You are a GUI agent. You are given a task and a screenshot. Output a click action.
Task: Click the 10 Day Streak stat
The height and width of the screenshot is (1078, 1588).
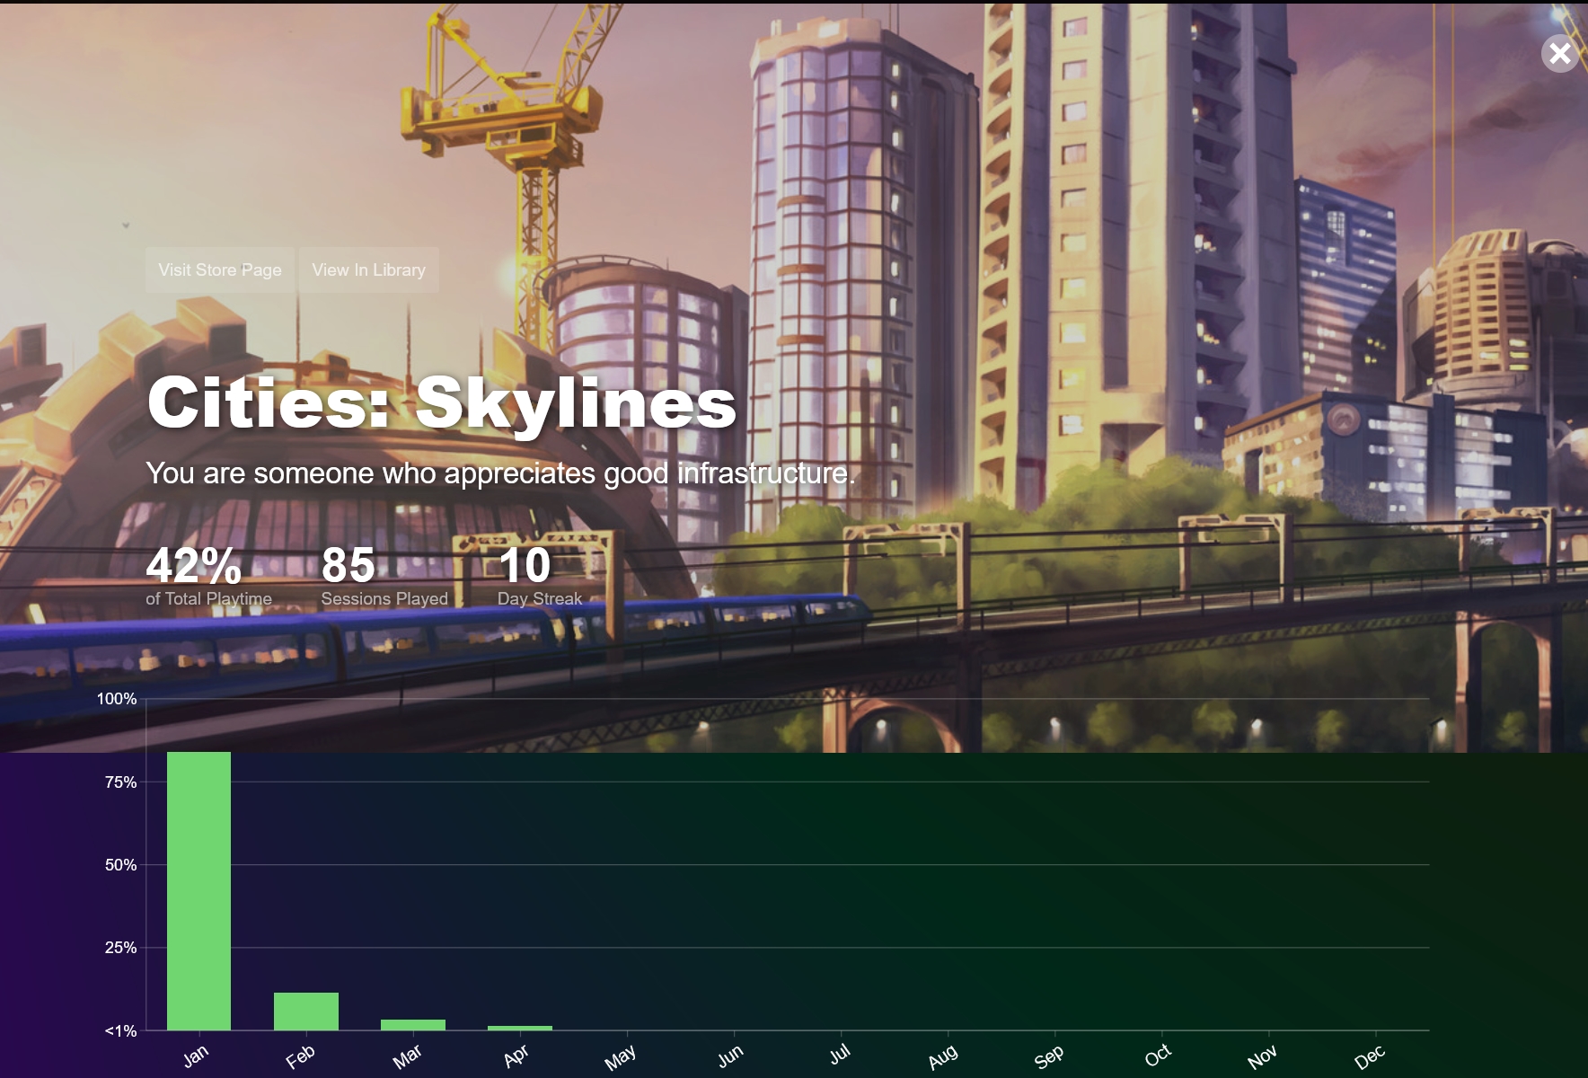pos(539,577)
